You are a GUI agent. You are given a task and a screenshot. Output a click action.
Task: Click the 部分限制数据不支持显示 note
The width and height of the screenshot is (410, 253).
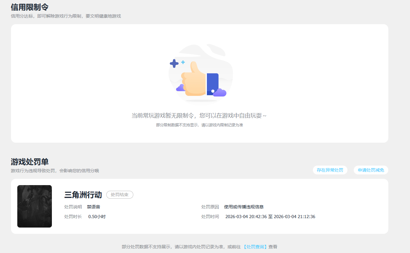[x=199, y=125]
